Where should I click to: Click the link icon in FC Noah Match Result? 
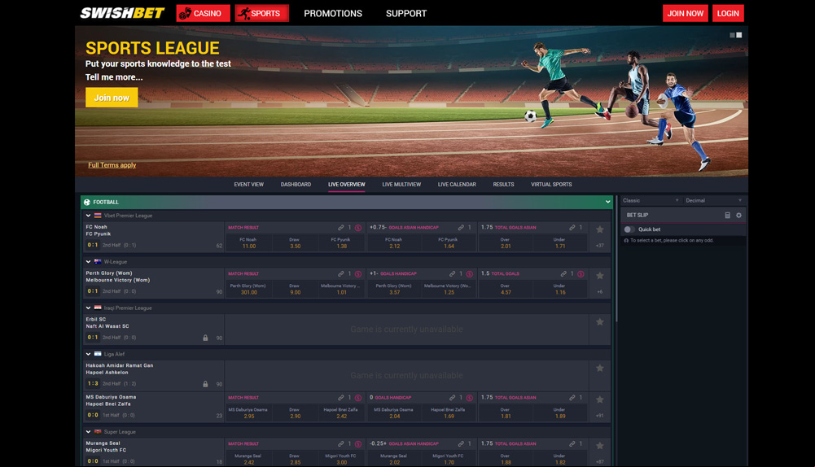[341, 228]
